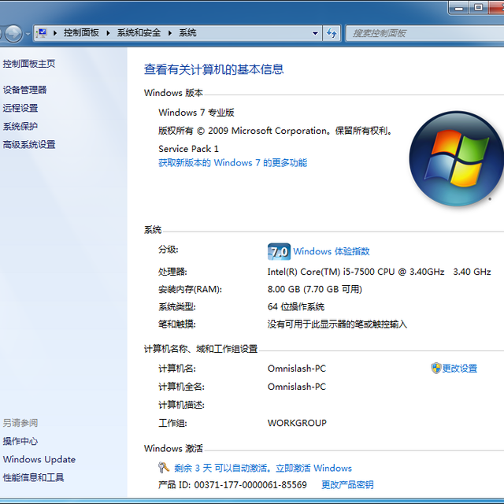Click 剩余 3 天 立即激活 Windows link
Image resolution: width=504 pixels, height=504 pixels.
pyautogui.click(x=263, y=468)
